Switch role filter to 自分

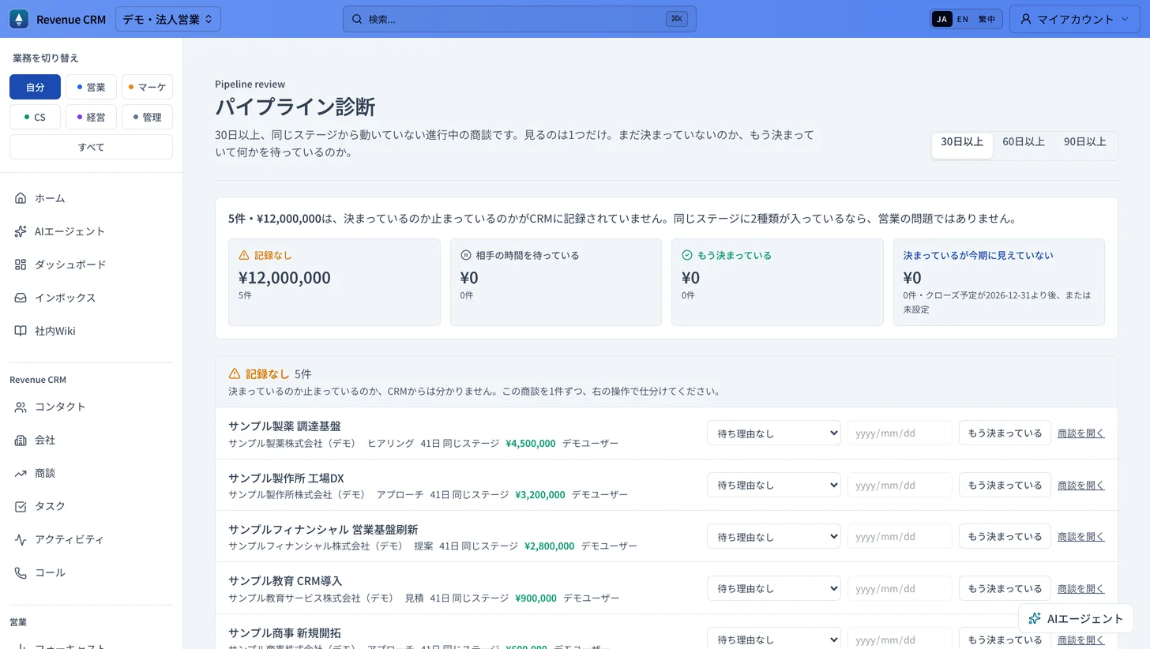35,87
